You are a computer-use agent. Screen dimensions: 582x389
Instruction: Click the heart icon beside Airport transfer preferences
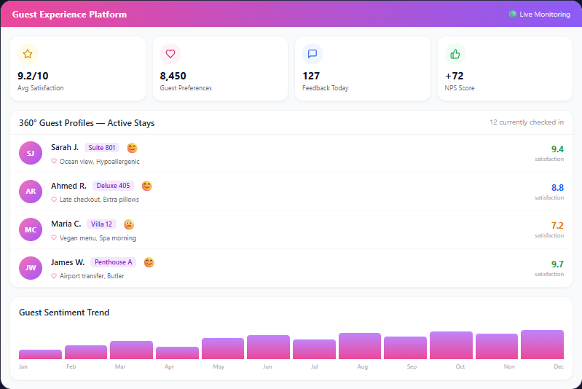[x=54, y=276]
